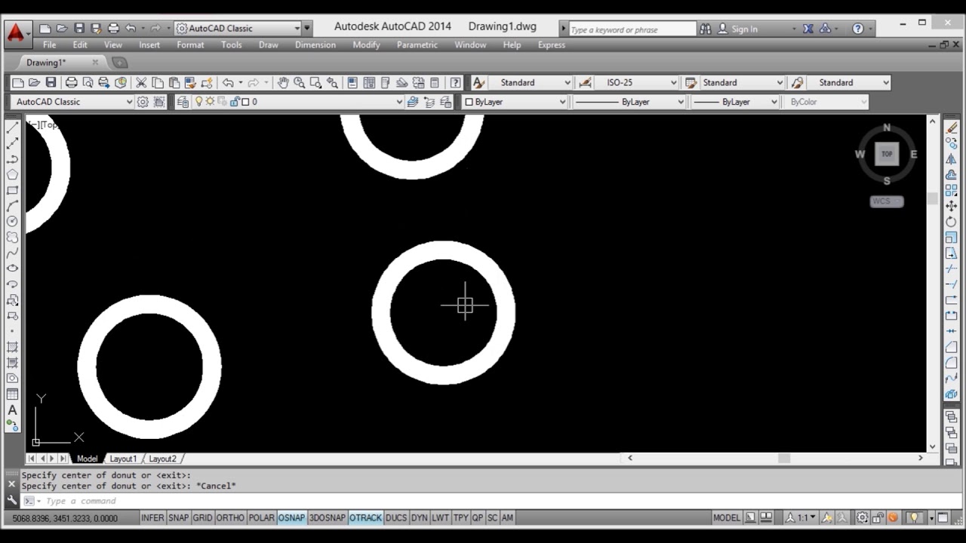966x543 pixels.
Task: Disable OSNAP in status bar
Action: [291, 518]
